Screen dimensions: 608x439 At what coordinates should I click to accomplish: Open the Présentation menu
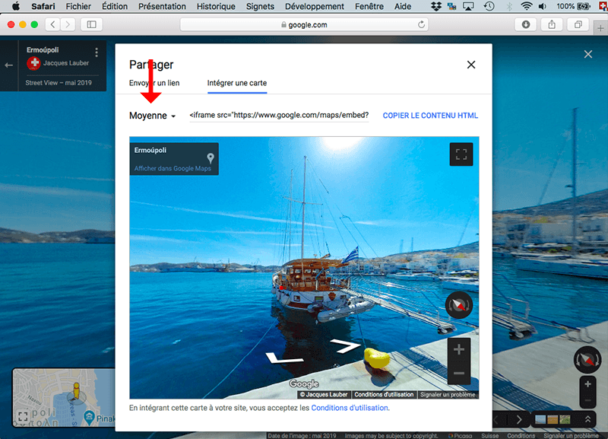(x=162, y=6)
